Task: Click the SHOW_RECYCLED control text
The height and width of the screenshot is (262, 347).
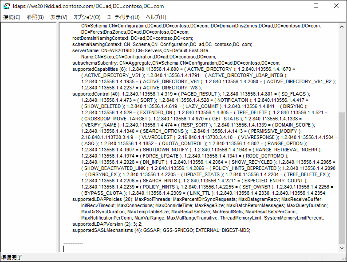Action: 252,162
